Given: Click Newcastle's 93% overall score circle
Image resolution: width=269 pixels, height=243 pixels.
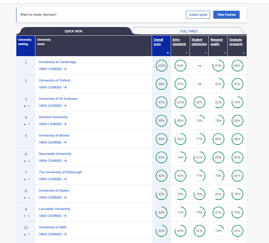Looking at the screenshot, I should [161, 158].
